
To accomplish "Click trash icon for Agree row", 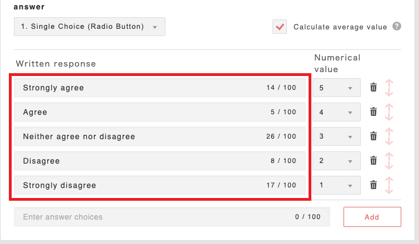I will (373, 112).
